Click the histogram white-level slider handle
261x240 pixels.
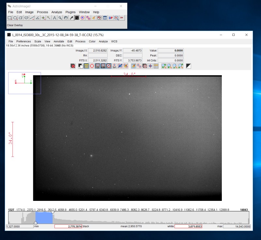(53, 212)
